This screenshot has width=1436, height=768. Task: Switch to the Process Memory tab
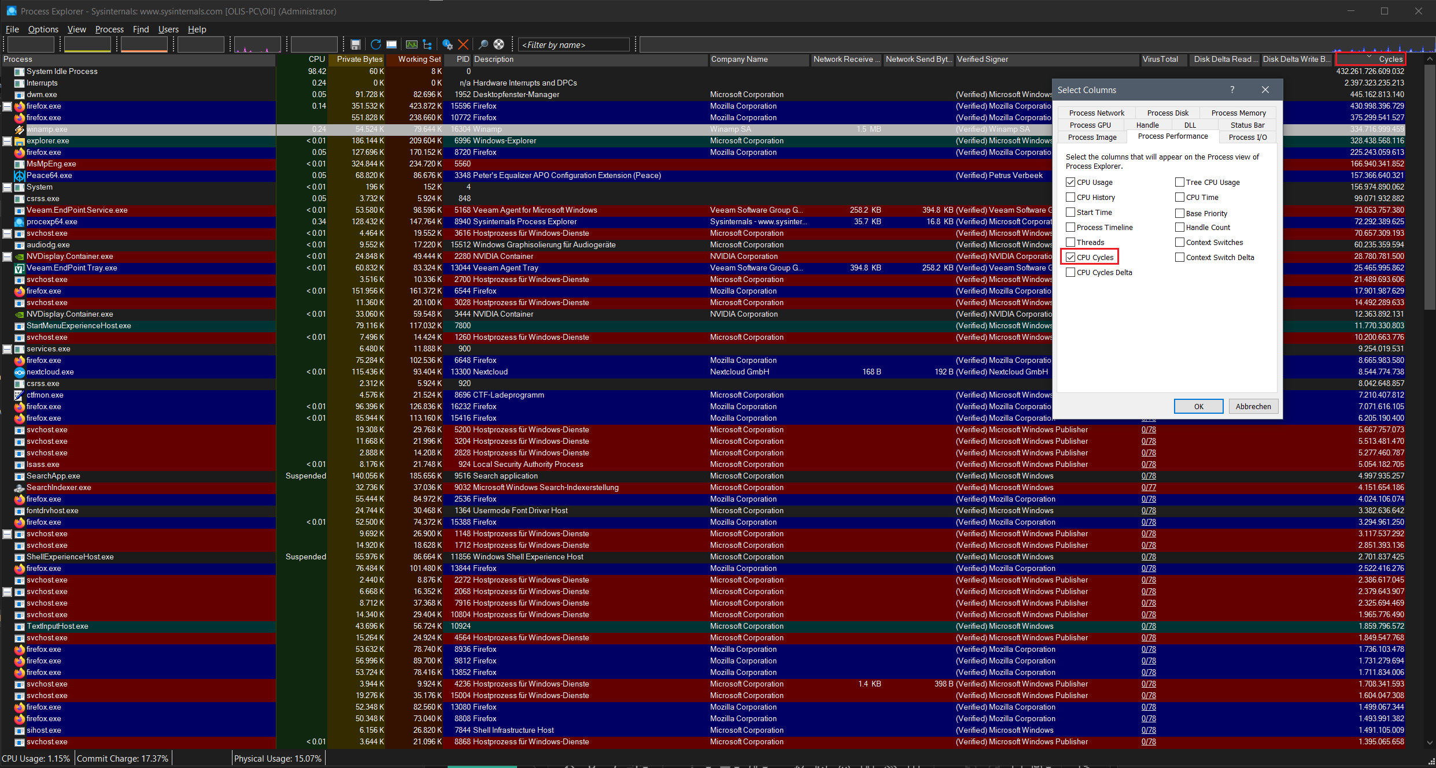coord(1238,113)
